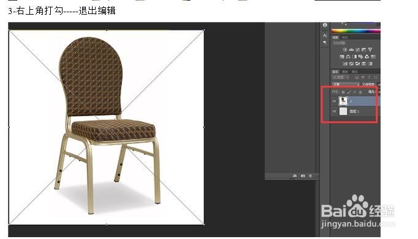Viewport: 418px width, 239px height.
Task: Lock all layer attributes (padlock icon)
Action: [360, 92]
